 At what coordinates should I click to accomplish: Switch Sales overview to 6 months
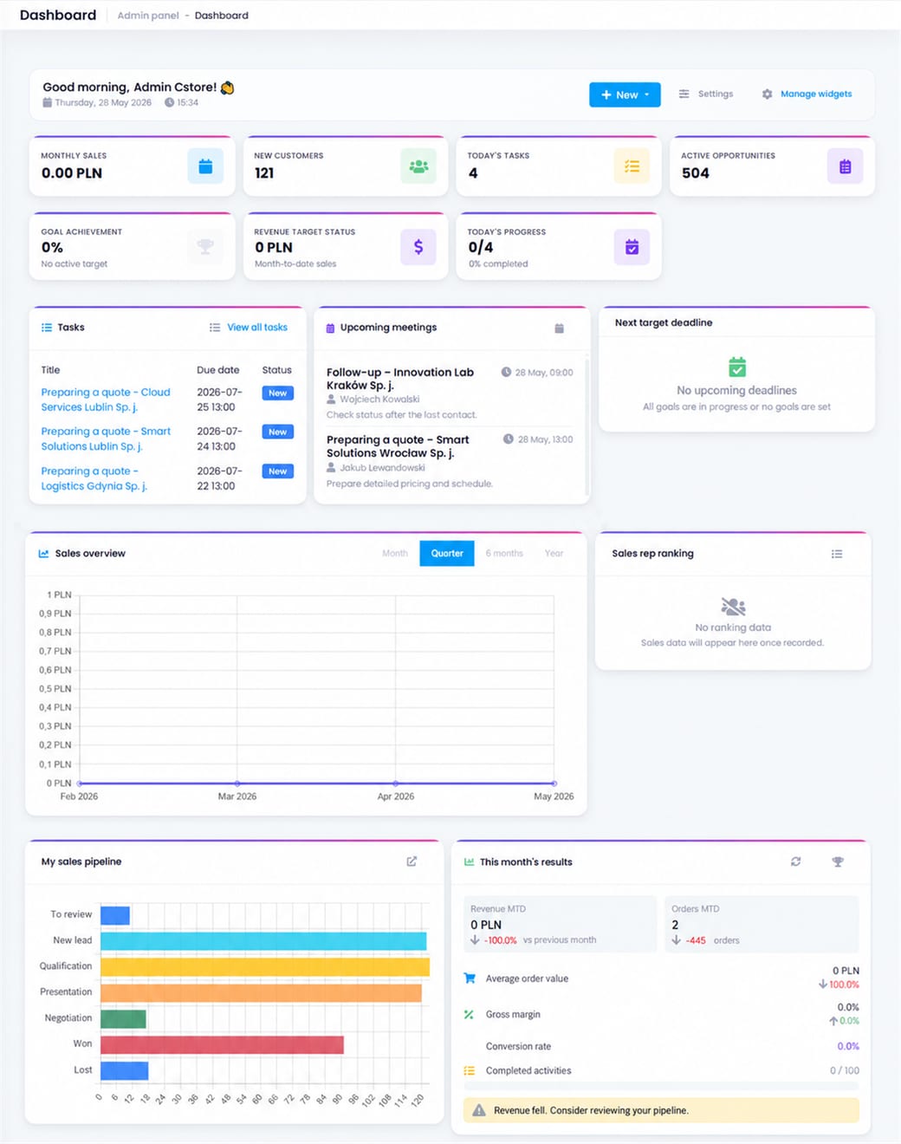click(x=504, y=553)
